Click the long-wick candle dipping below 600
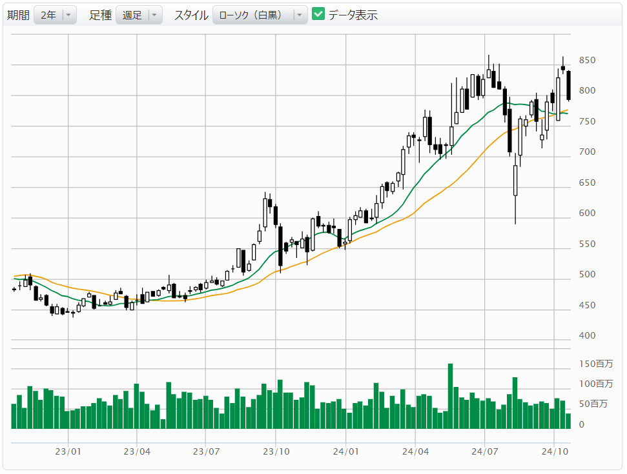Image resolution: width=627 pixels, height=474 pixels. [x=515, y=181]
